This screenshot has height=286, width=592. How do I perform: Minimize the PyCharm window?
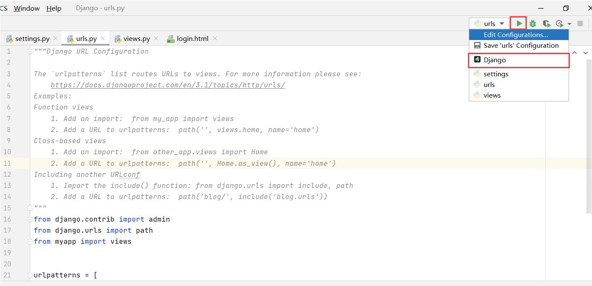[541, 8]
